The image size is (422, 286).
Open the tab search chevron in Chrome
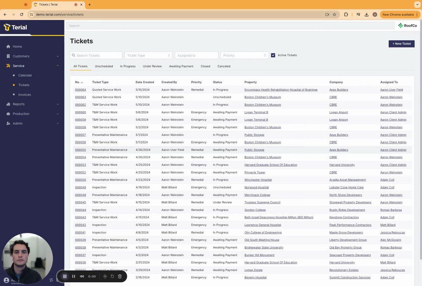tap(417, 5)
